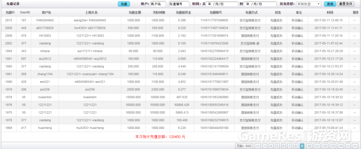Open page 14 in pagination
This screenshot has width=361, height=149.
341,146
